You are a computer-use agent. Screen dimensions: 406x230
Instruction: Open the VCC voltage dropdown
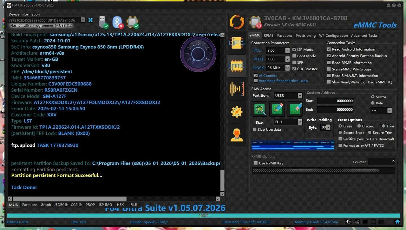287,50
